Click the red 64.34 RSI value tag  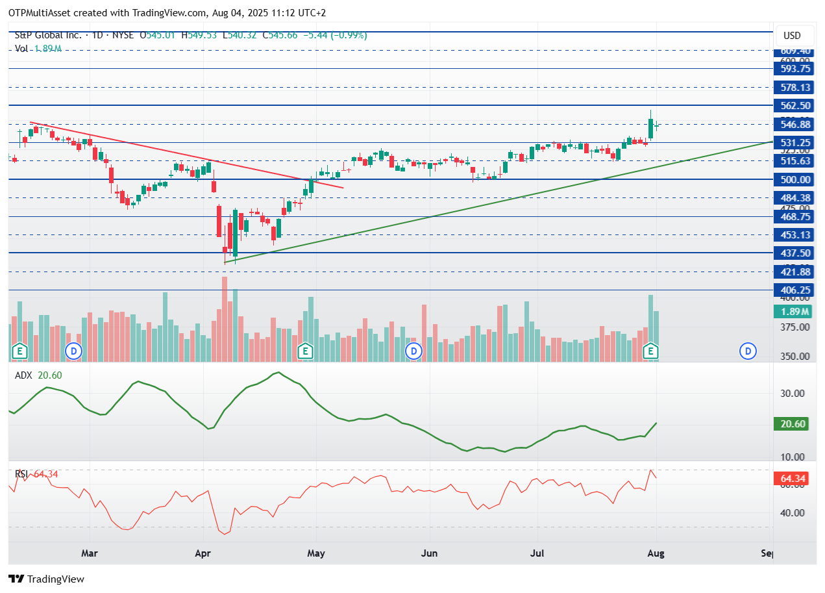[x=793, y=479]
